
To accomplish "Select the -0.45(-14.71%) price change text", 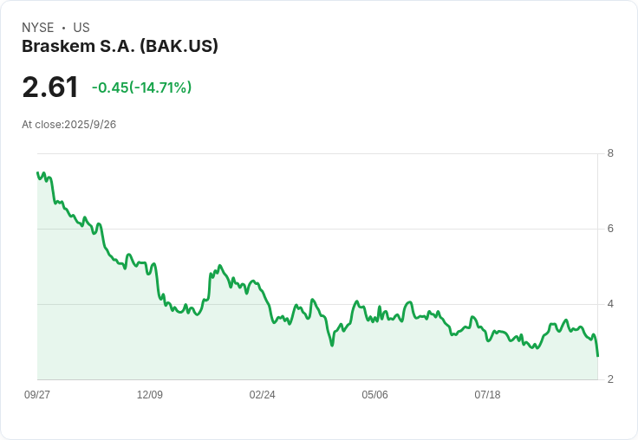I will (x=141, y=87).
